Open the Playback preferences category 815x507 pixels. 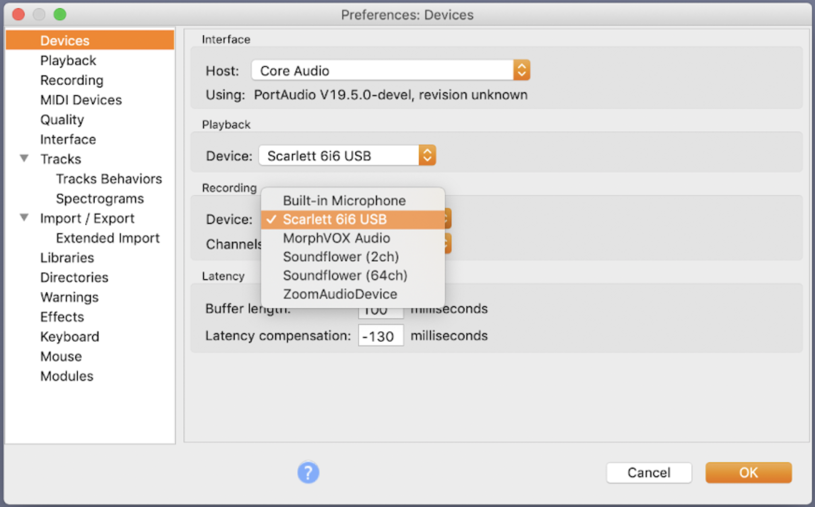pyautogui.click(x=68, y=60)
